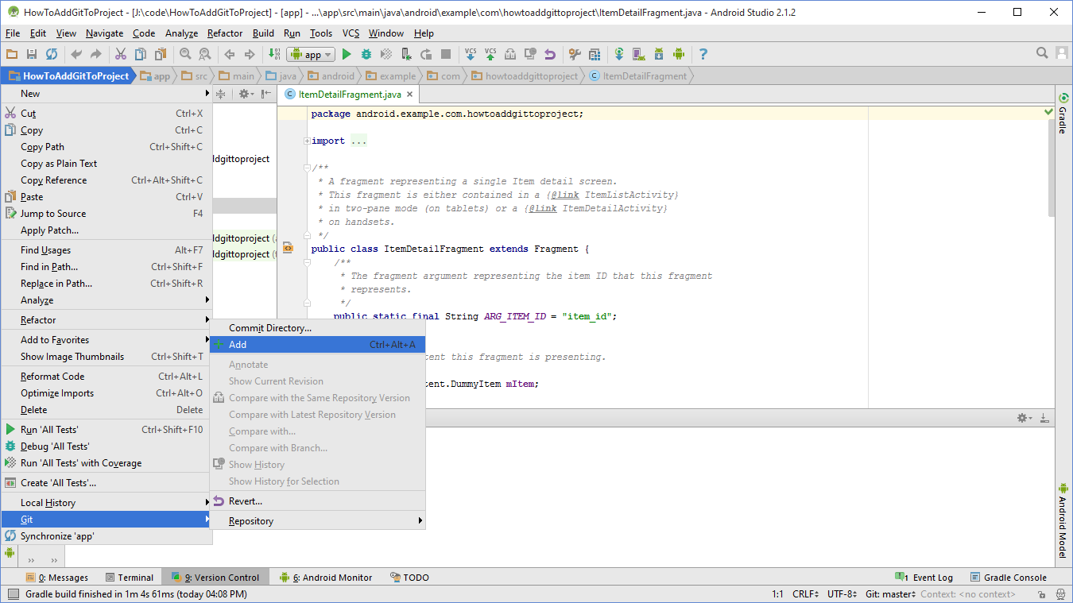Viewport: 1073px width, 603px height.
Task: Open the 9: Version Control tool window
Action: (x=215, y=578)
